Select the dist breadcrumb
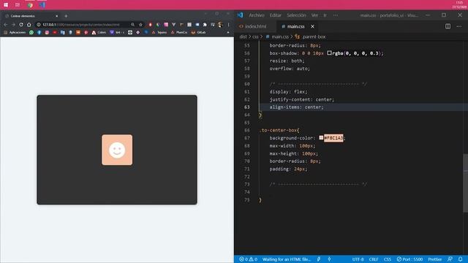 (244, 37)
